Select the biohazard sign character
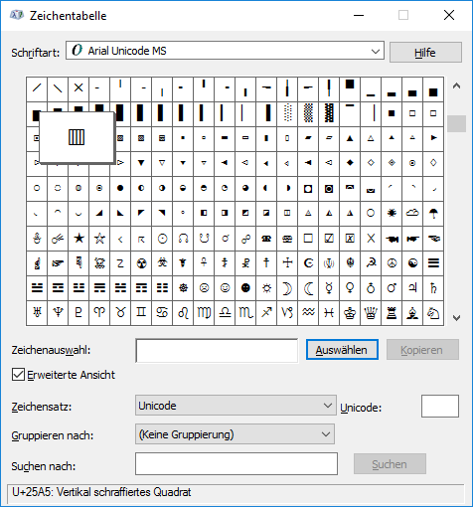The image size is (473, 507). pyautogui.click(x=162, y=263)
